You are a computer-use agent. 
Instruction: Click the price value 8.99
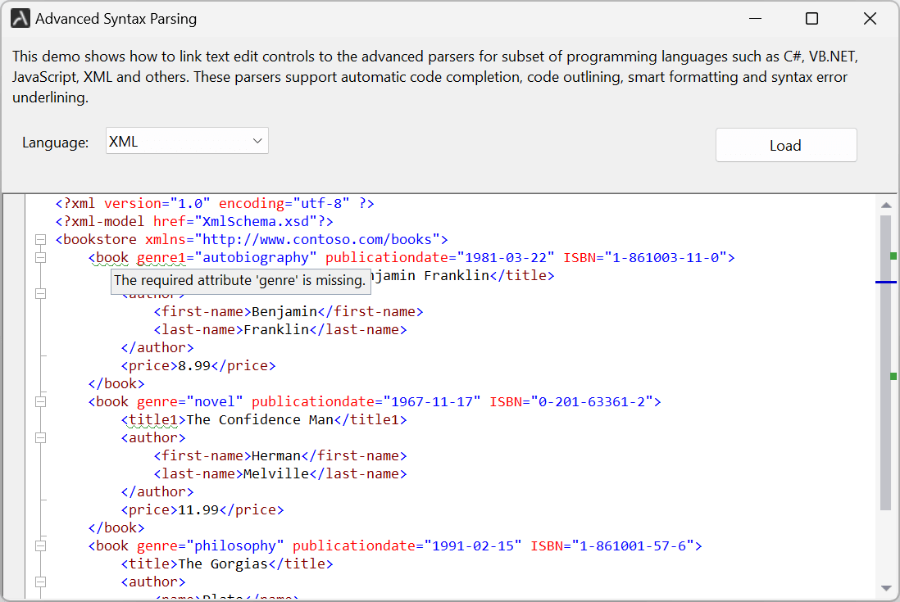(194, 366)
